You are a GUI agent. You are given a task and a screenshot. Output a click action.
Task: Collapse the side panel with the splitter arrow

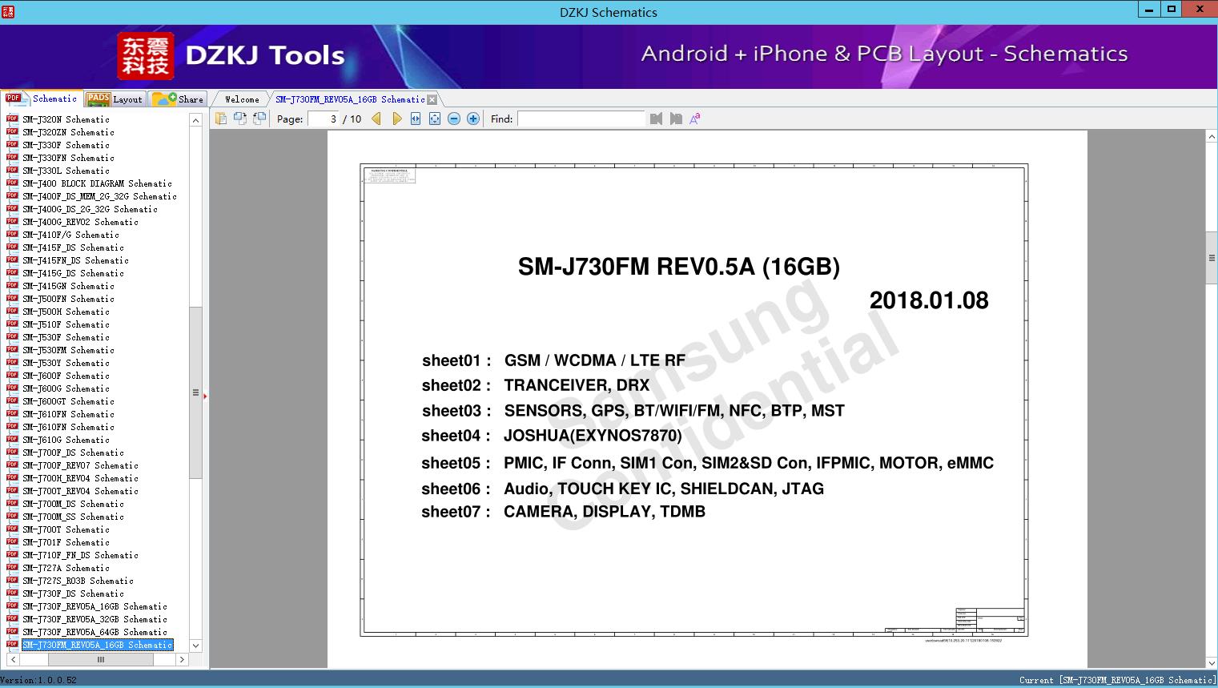point(205,396)
